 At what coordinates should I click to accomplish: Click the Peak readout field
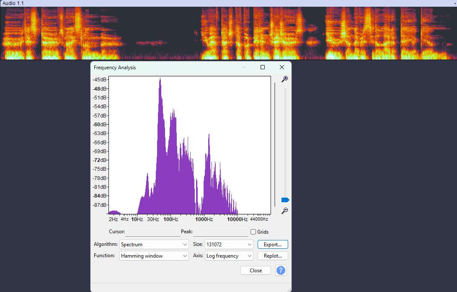(220, 232)
